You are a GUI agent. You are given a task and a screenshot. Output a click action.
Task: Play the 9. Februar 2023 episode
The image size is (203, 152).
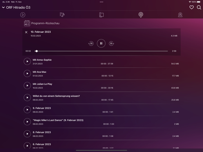(x=27, y=110)
